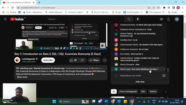Screen dimensions: 186x105
Task: Show hidden system tray icons chevron
Action: (139, 101)
